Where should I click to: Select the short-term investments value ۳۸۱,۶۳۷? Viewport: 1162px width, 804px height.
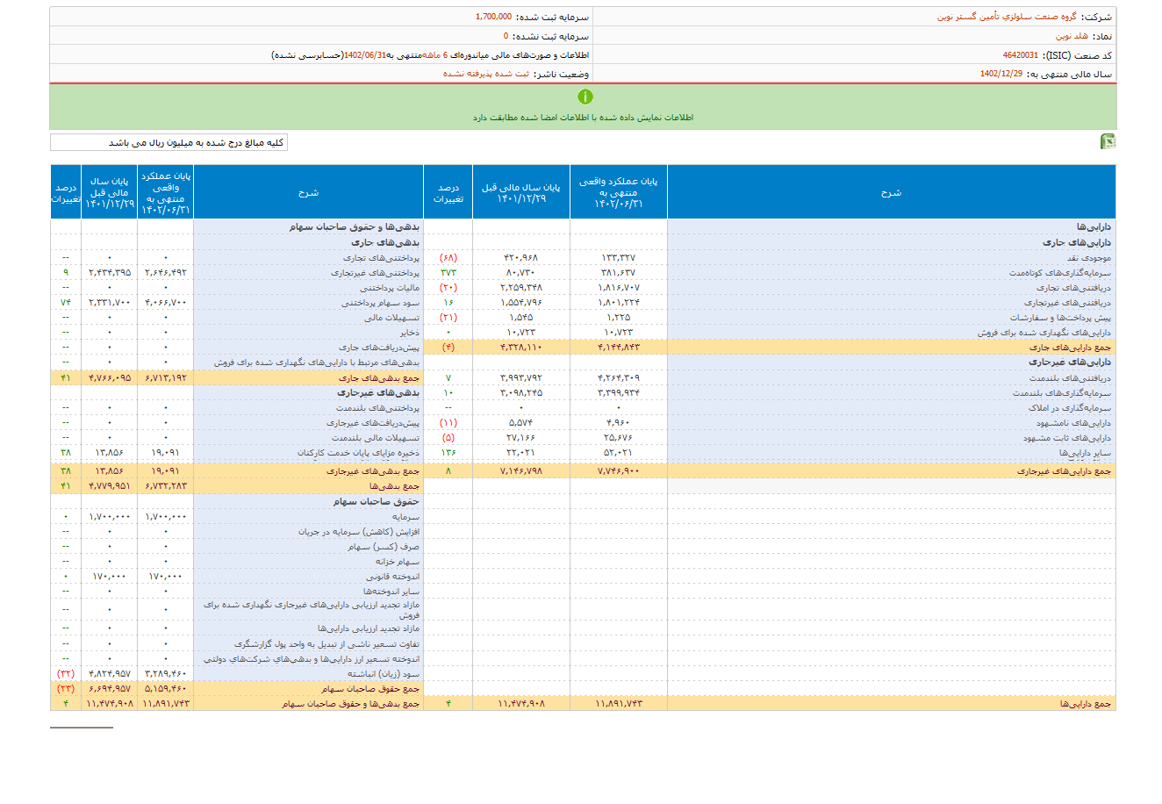pos(619,273)
